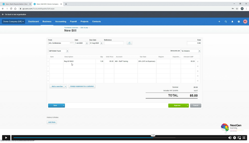The width and height of the screenshot is (249, 143).
Task: Open the notifications bell icon
Action: pyautogui.click(x=232, y=22)
